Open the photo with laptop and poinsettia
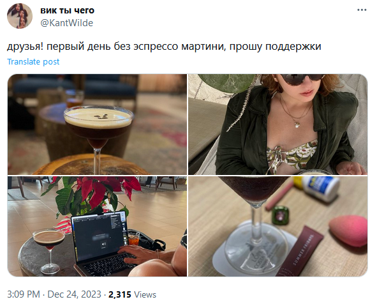The image size is (377, 304). pos(97,226)
